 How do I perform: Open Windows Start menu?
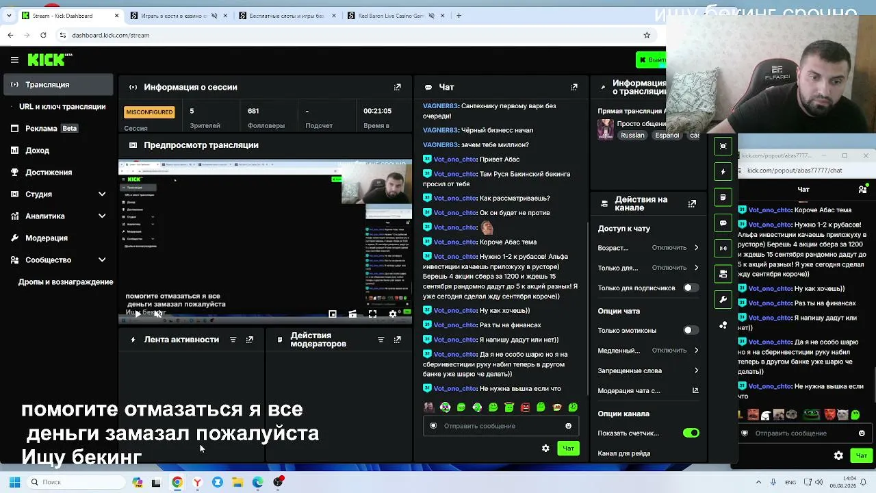[14, 482]
